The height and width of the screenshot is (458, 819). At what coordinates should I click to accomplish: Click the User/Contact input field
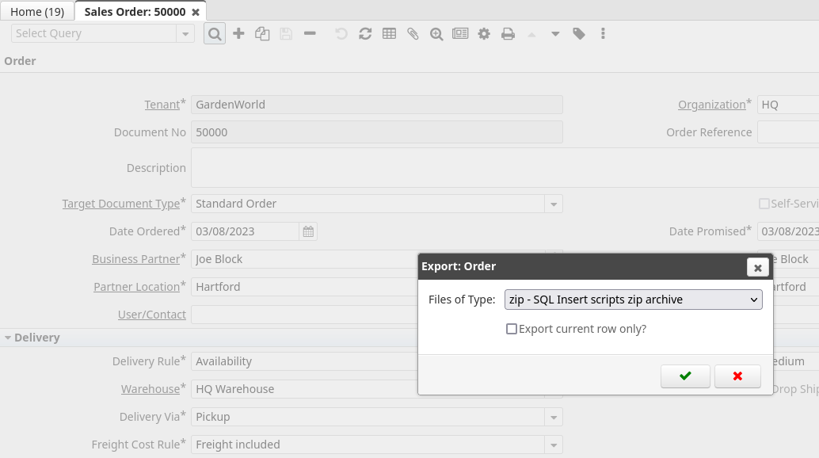[x=304, y=315]
